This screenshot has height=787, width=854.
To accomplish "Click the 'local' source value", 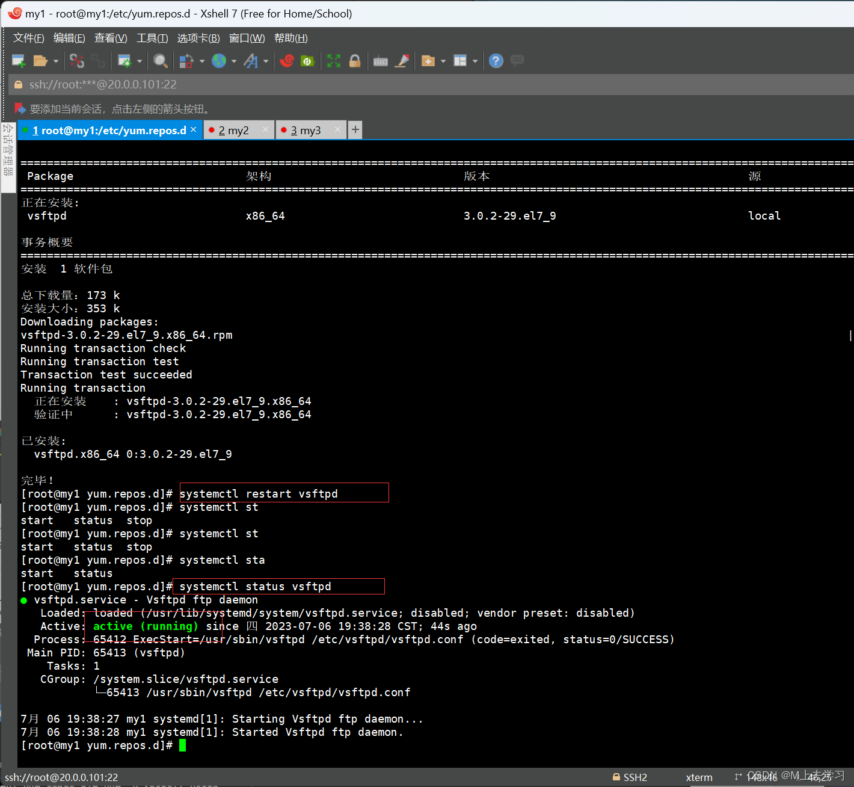I will pyautogui.click(x=764, y=216).
